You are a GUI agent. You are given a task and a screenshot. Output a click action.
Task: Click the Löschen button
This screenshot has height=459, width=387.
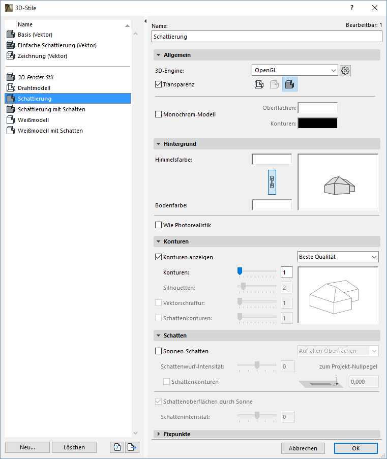click(74, 447)
